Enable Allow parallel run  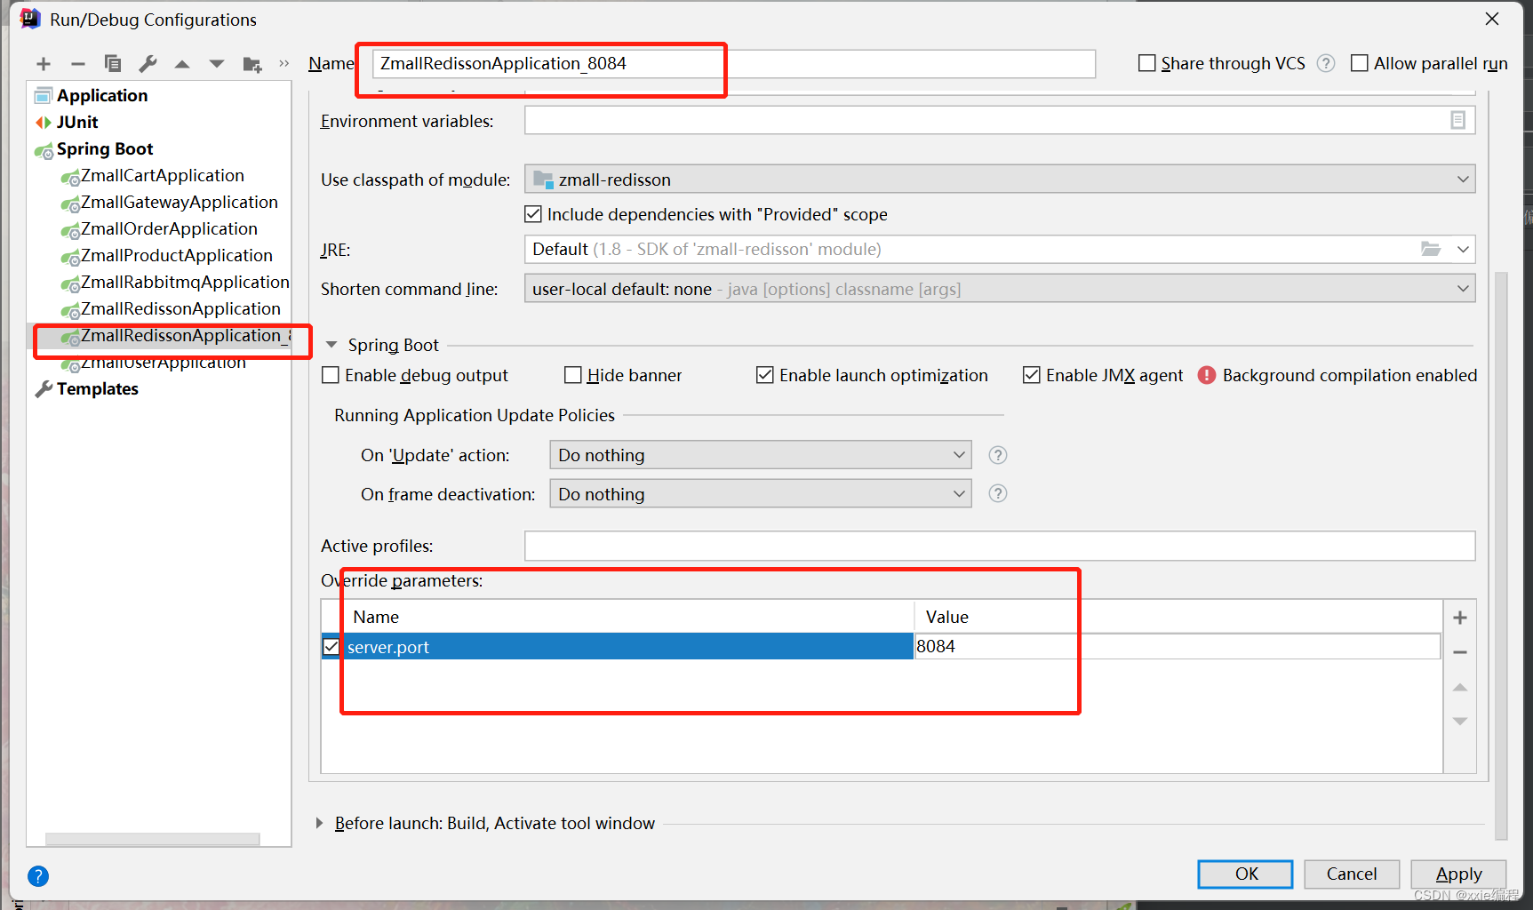(x=1359, y=63)
